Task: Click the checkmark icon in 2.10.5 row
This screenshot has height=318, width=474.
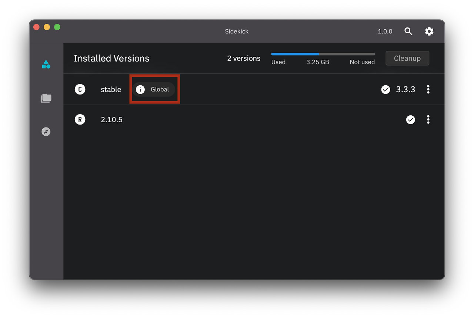Action: (411, 119)
